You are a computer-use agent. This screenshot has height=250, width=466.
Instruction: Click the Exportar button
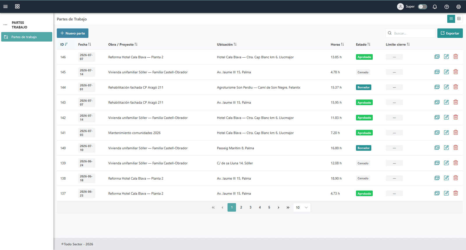[x=450, y=33]
